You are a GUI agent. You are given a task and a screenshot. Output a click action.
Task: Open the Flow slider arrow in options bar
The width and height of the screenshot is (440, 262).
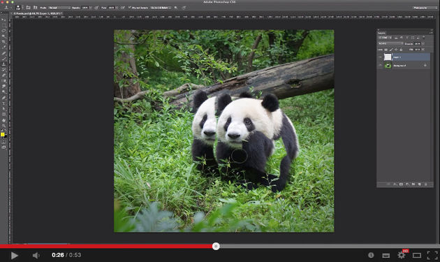point(117,8)
